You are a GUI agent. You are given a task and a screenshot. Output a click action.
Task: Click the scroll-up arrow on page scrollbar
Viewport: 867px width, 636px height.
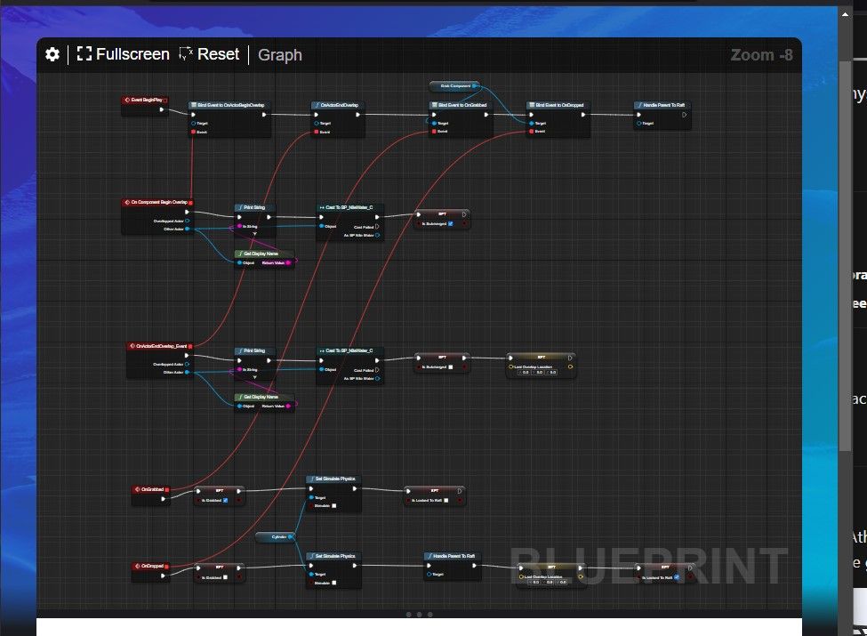pos(845,14)
